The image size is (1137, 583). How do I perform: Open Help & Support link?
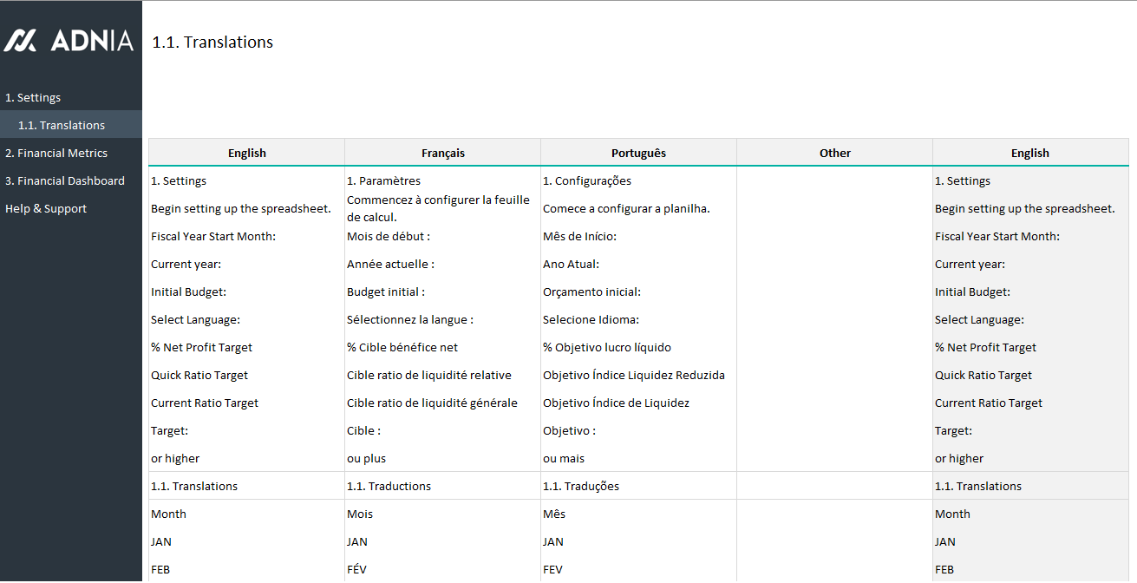click(46, 208)
